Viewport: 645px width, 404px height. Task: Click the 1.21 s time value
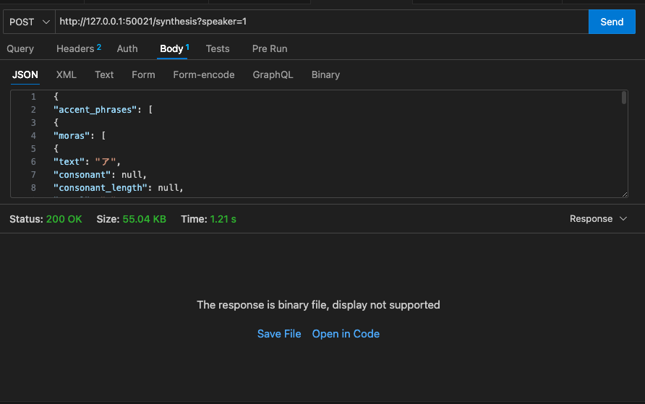point(223,219)
